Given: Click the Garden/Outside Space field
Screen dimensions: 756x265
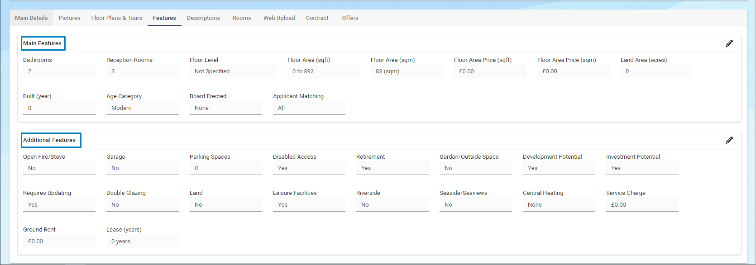Looking at the screenshot, I should coord(476,168).
